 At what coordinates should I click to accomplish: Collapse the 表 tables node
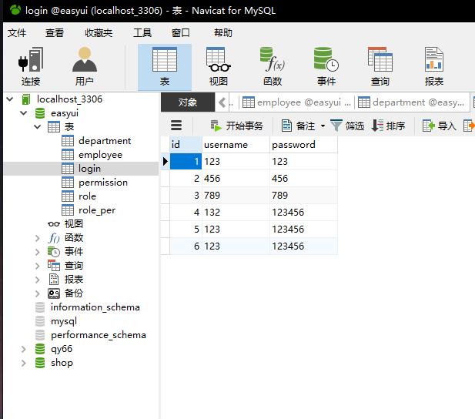(37, 127)
